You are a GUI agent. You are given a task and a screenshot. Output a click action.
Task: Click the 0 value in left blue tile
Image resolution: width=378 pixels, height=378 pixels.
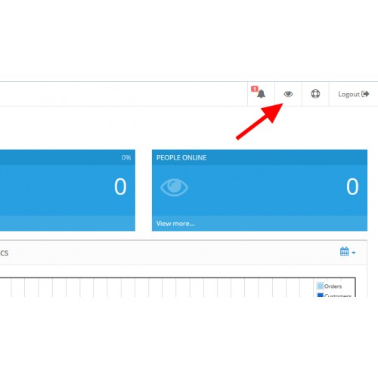coord(120,187)
